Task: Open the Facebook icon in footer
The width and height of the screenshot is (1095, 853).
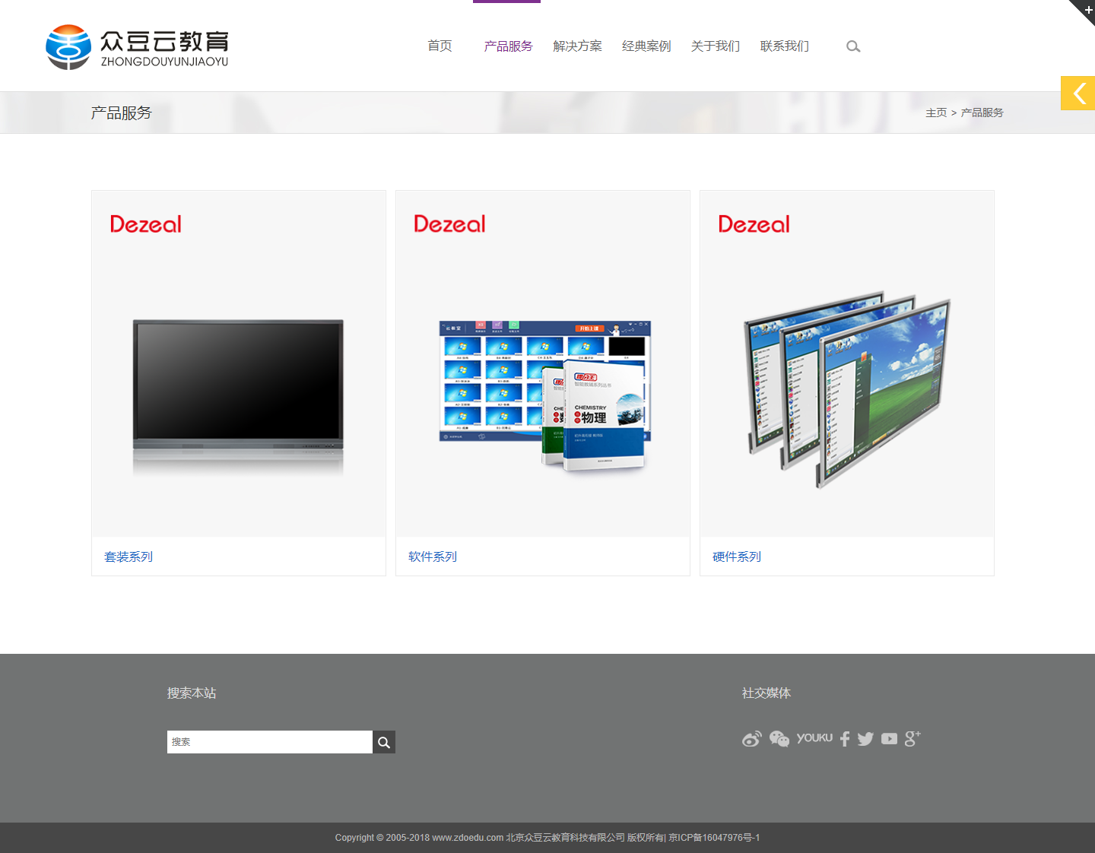Action: [845, 739]
